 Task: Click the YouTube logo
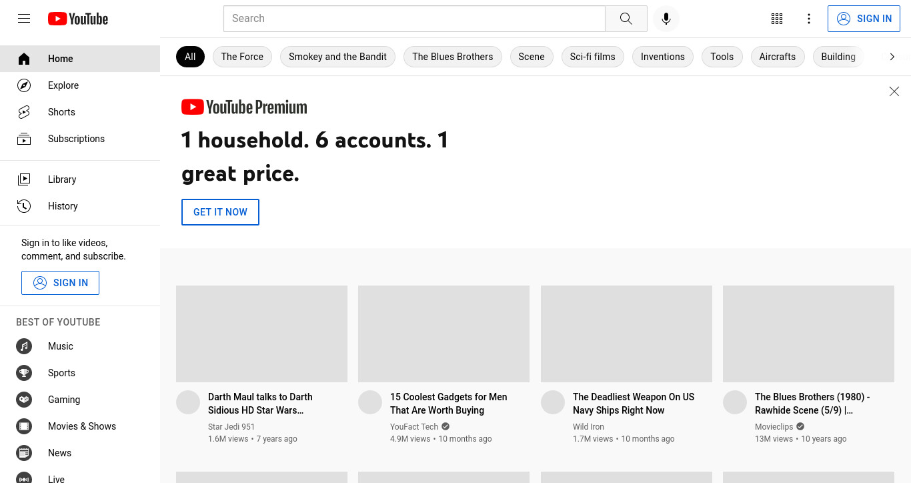click(78, 19)
